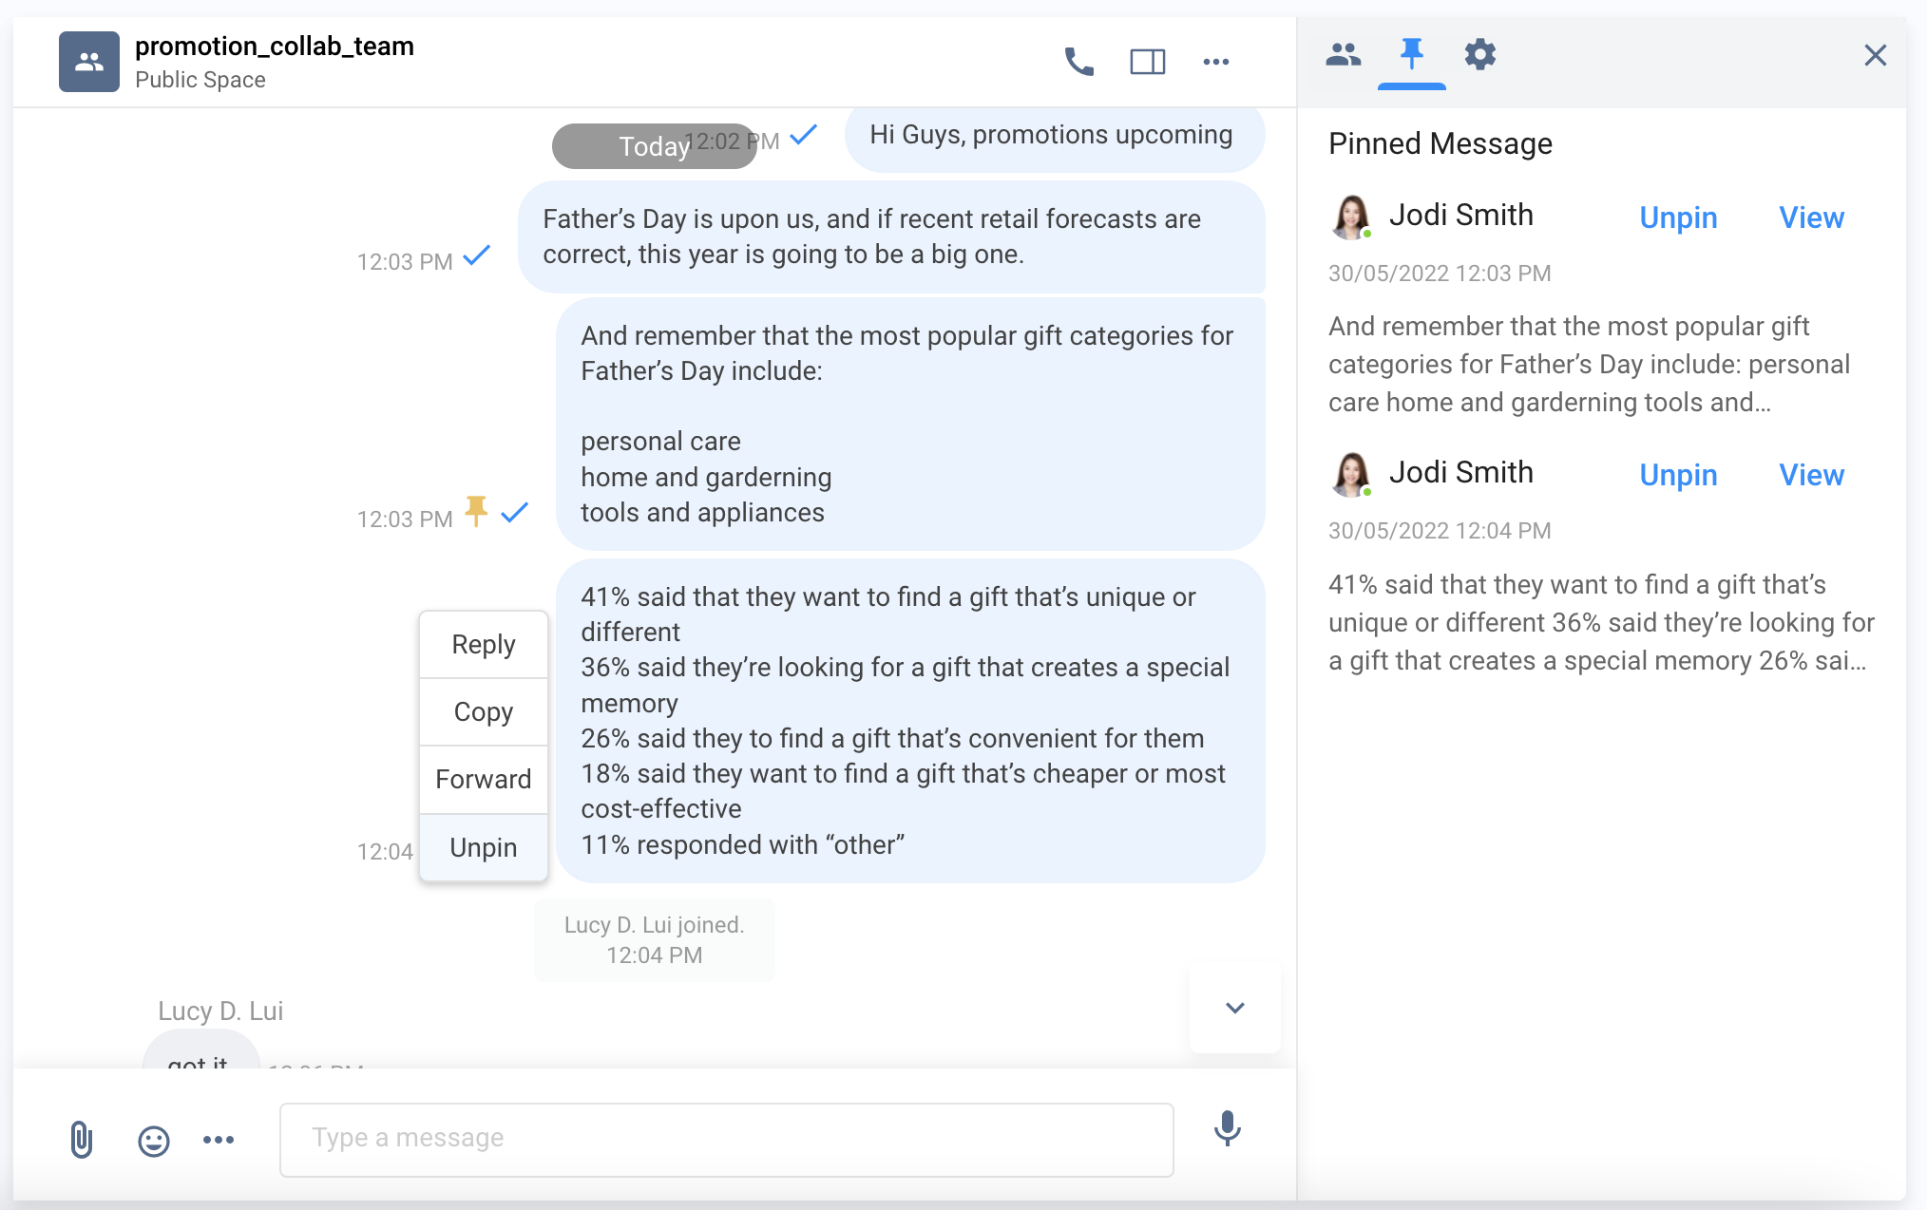Click the pinned '41% said' preview text
The image size is (1927, 1210).
click(x=1601, y=623)
